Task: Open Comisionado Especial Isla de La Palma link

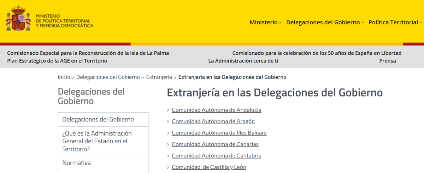Action: click(x=88, y=53)
